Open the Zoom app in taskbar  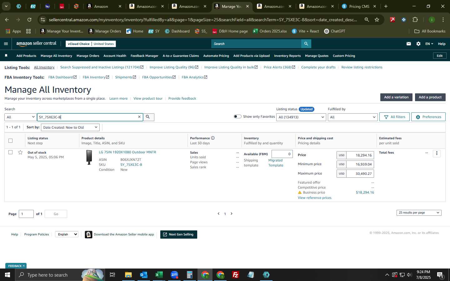click(x=174, y=275)
